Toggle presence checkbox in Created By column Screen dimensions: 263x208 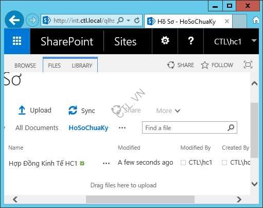pyautogui.click(x=224, y=163)
